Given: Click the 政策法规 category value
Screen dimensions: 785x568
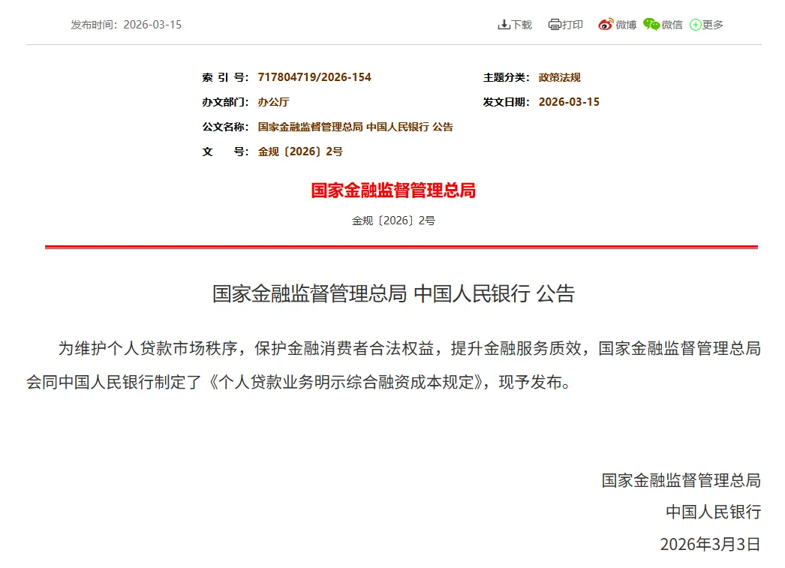Looking at the screenshot, I should point(559,77).
